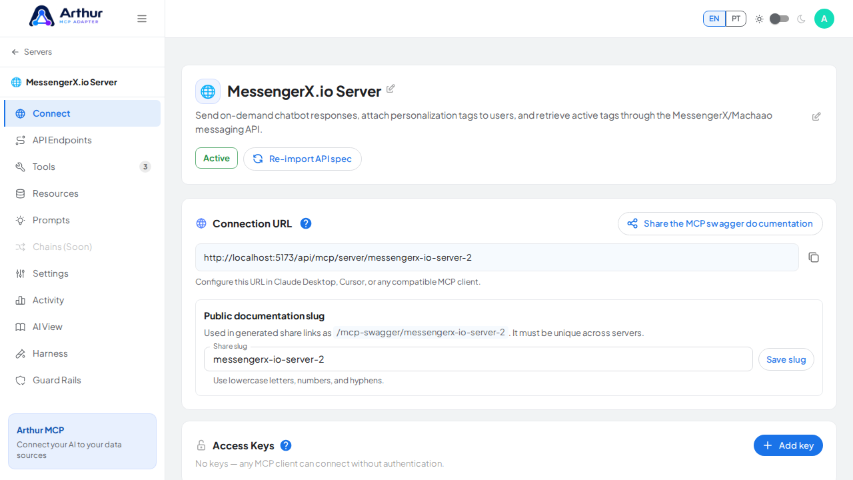Open Guard Rails in sidebar
This screenshot has width=853, height=480.
click(x=82, y=380)
